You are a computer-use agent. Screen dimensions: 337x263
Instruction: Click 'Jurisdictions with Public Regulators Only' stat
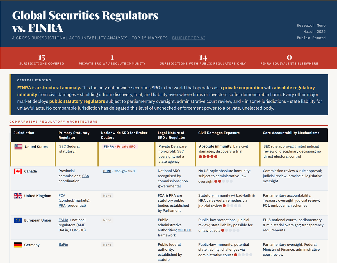pos(203,60)
